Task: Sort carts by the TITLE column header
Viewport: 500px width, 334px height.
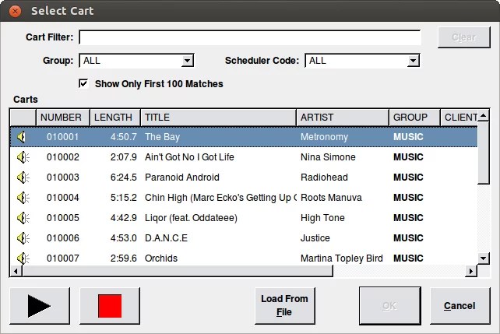Action: click(x=218, y=118)
